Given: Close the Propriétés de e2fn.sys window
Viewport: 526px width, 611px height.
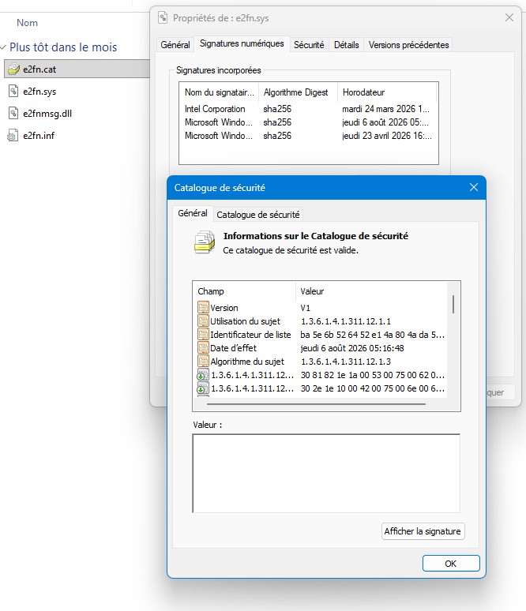Looking at the screenshot, I should click(509, 17).
